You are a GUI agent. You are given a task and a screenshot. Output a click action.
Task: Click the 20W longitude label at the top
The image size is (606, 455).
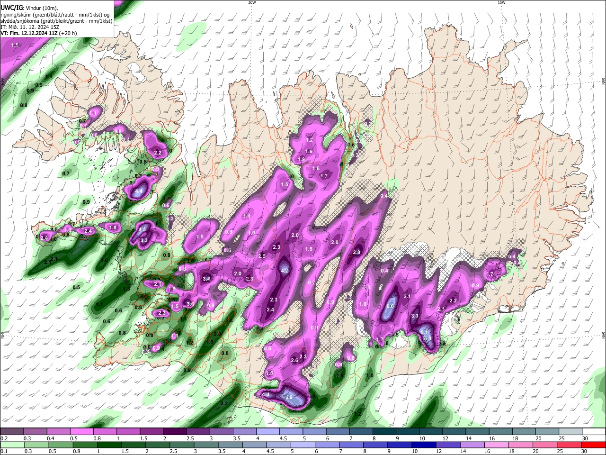252,2
